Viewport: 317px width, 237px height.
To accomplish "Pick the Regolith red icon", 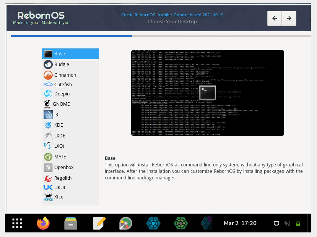I will pyautogui.click(x=48, y=178).
